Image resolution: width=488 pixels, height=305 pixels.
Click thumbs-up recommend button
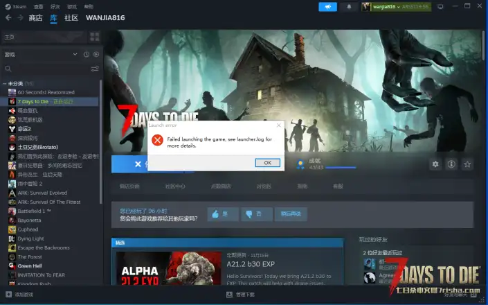coord(223,214)
